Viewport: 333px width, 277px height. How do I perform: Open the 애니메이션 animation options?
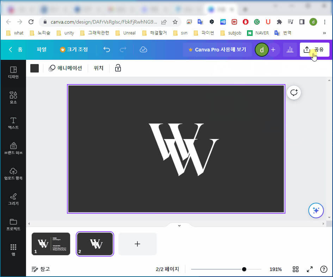(x=66, y=68)
